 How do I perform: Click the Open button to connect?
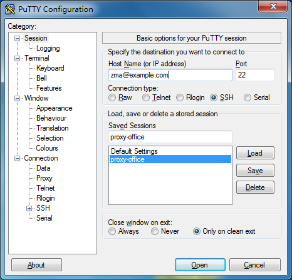(200, 265)
